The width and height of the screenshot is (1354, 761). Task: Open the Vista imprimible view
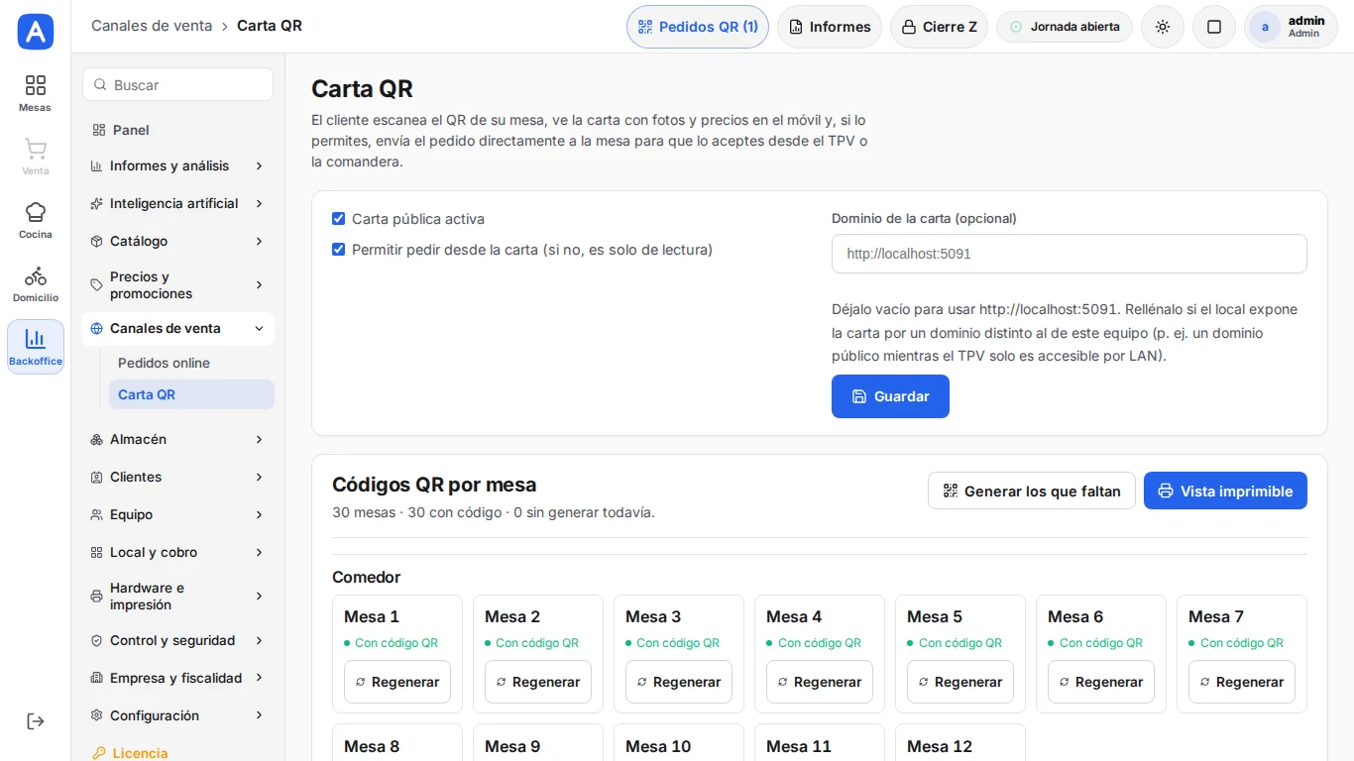click(1225, 491)
